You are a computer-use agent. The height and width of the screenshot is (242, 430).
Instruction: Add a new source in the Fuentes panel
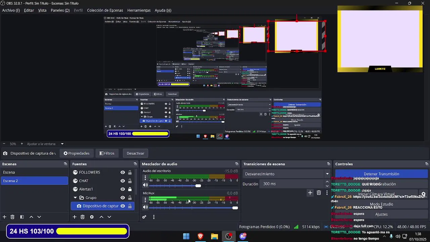click(75, 217)
